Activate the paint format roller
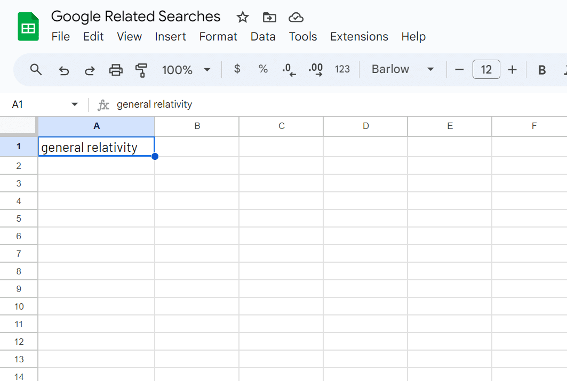This screenshot has width=567, height=381. (x=141, y=70)
